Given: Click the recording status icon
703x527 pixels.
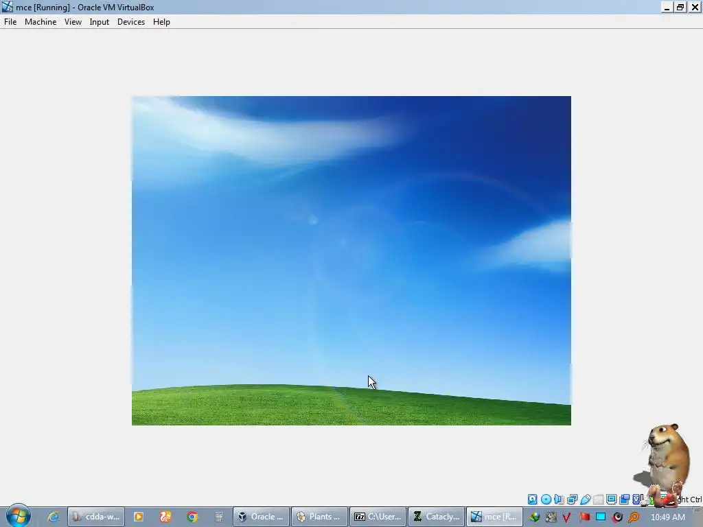Looking at the screenshot, I should tap(624, 500).
